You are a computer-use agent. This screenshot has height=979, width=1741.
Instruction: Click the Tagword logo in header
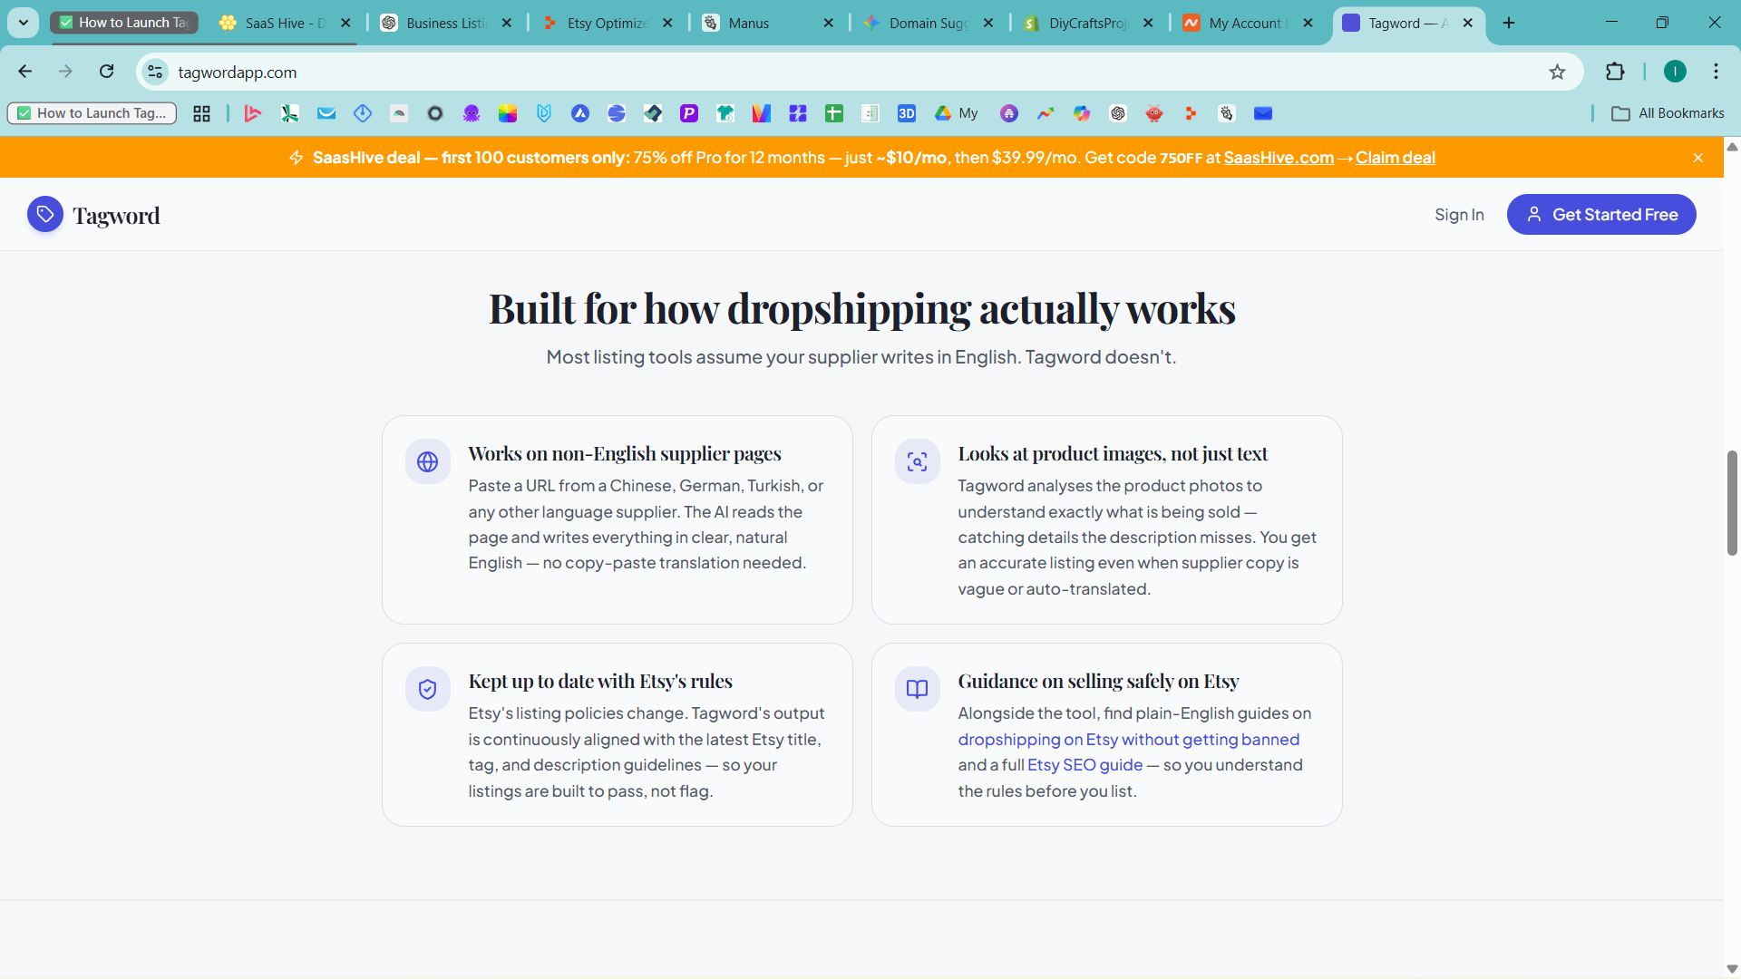[93, 215]
